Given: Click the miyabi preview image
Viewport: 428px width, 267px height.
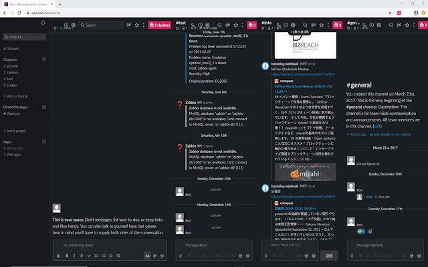Looking at the screenshot, I should [306, 172].
